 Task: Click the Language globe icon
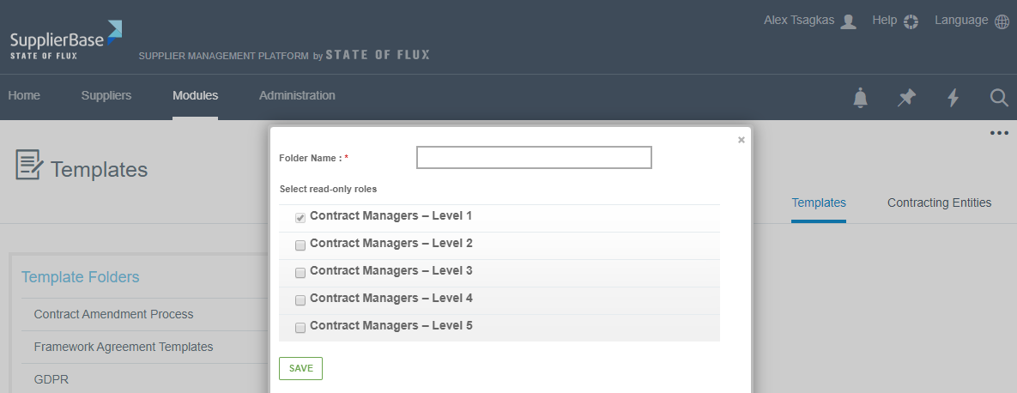1002,21
